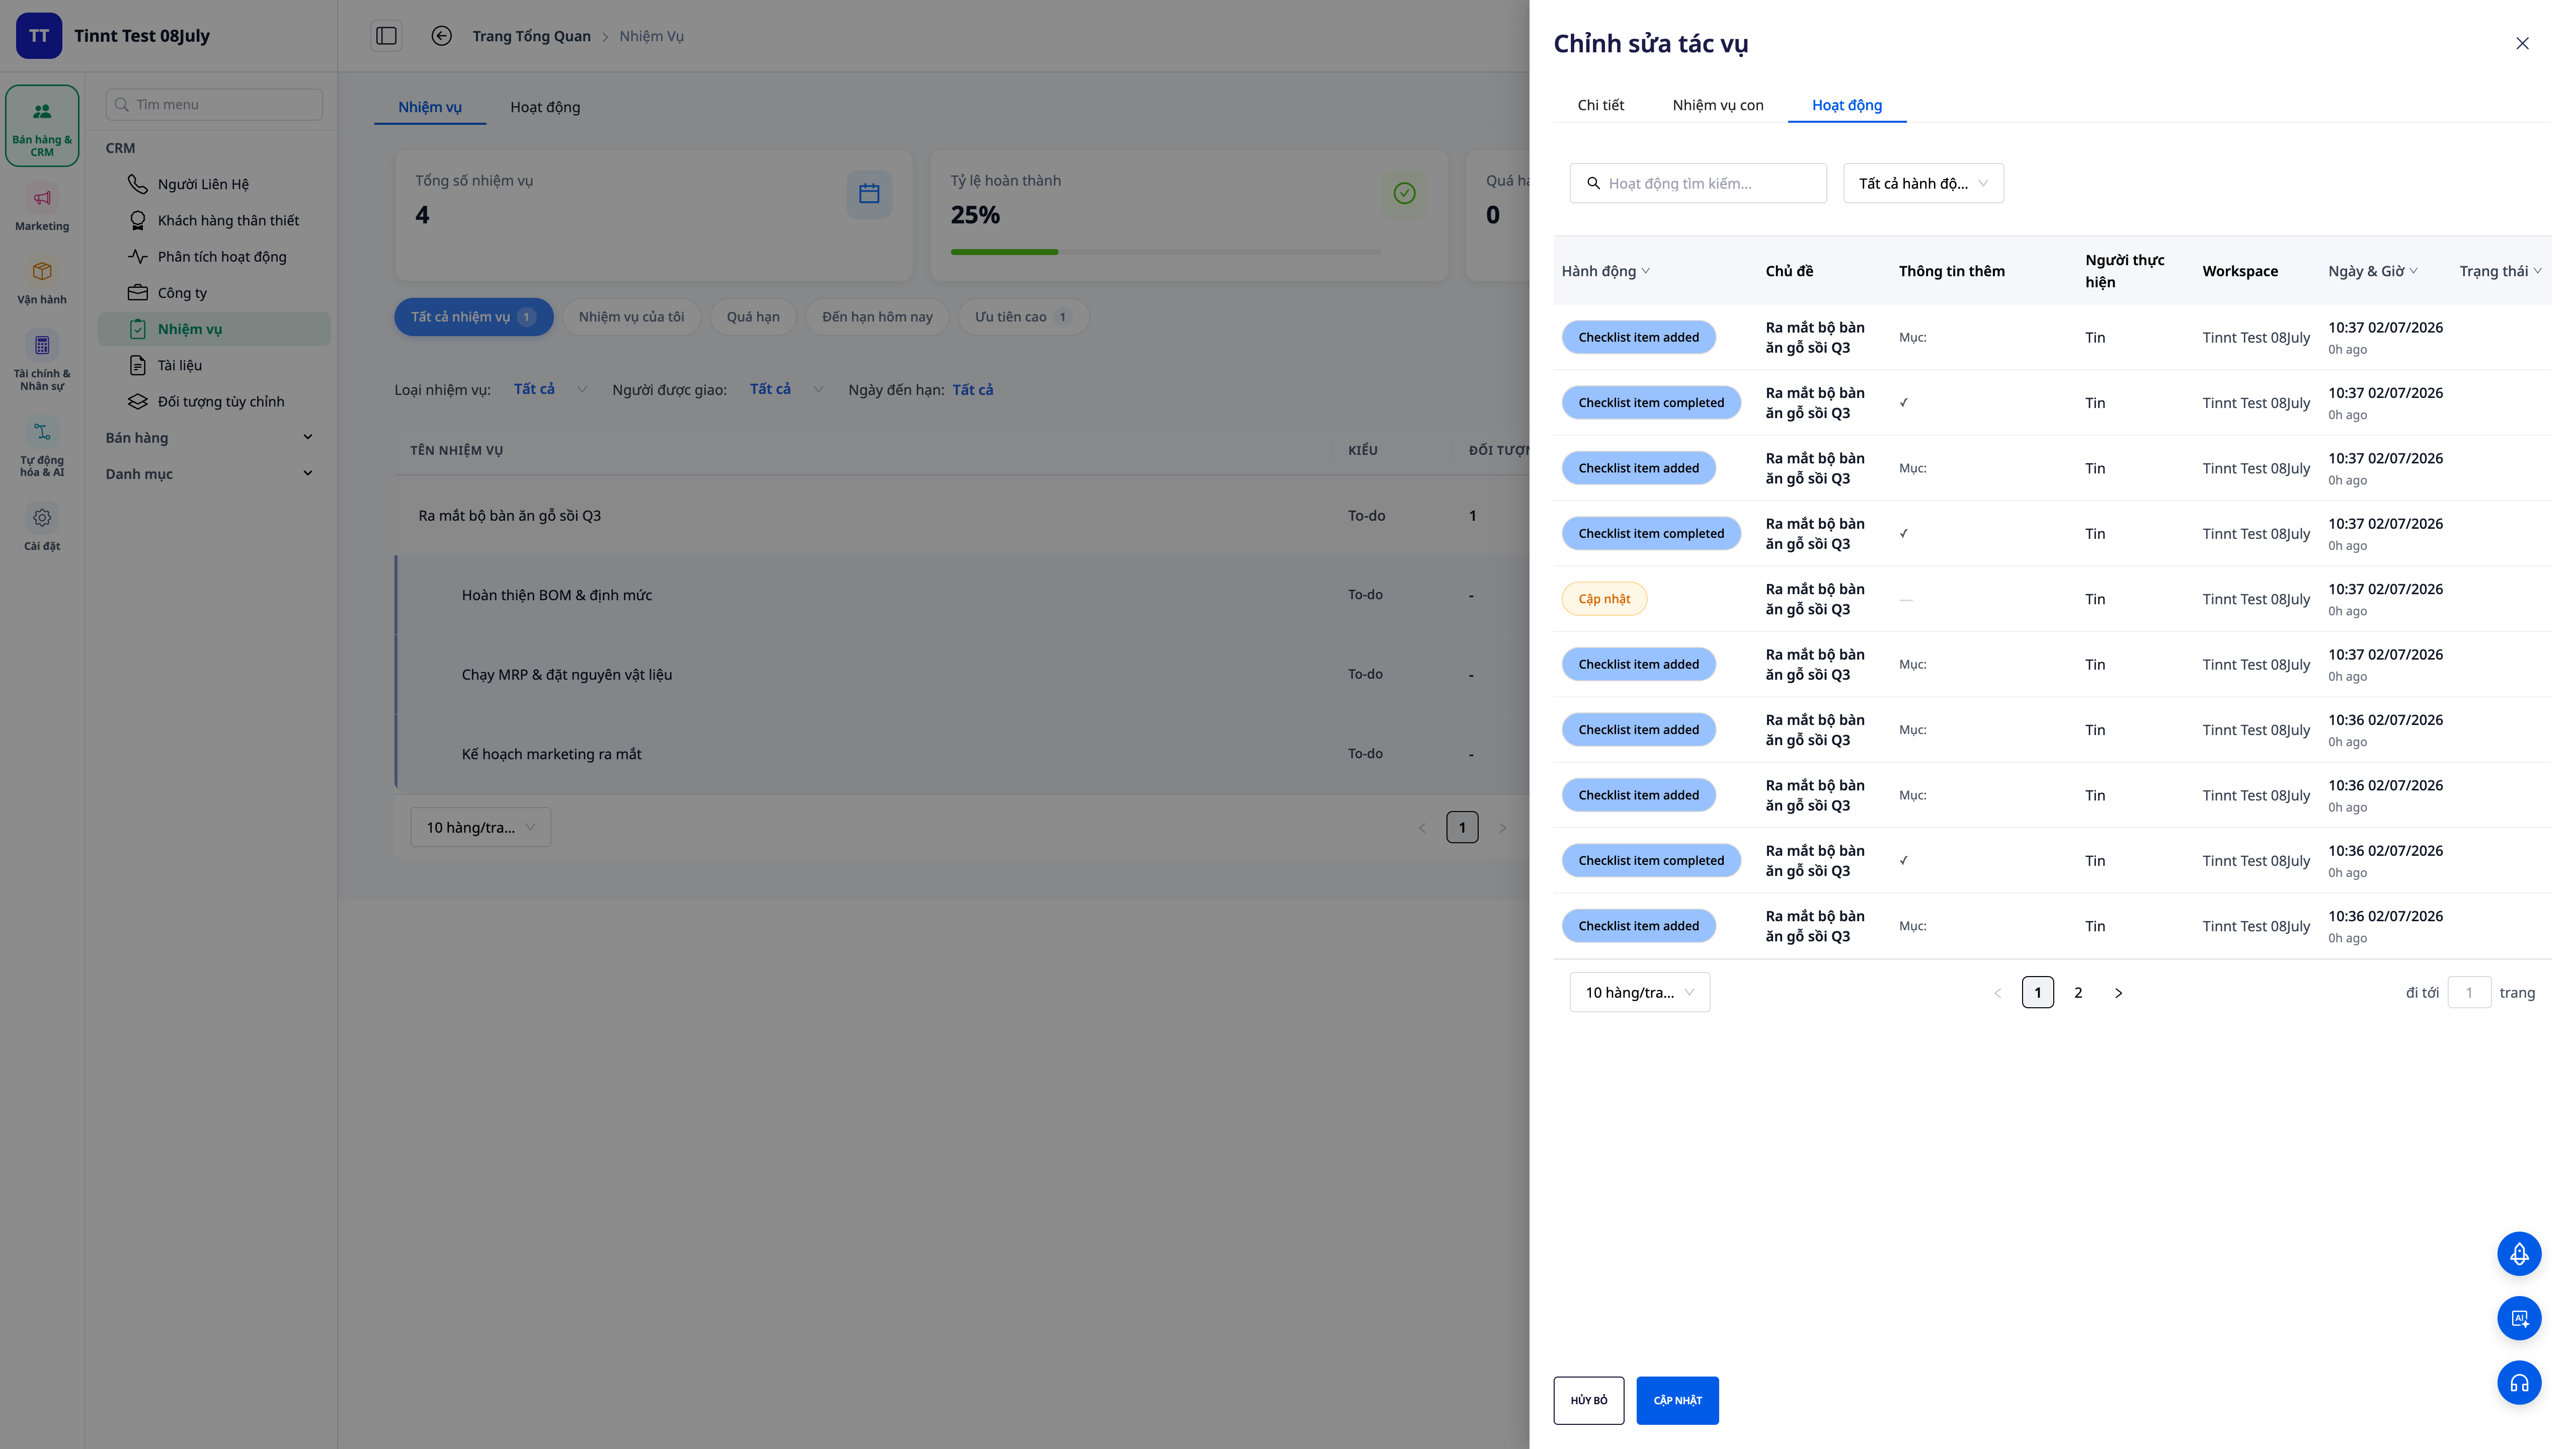Open Người Liên Hệ phone icon item
Image resolution: width=2576 pixels, height=1449 pixels.
[x=214, y=184]
